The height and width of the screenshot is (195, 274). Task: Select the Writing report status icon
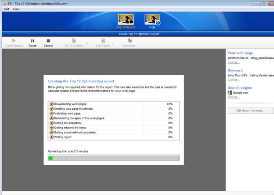coord(51,137)
